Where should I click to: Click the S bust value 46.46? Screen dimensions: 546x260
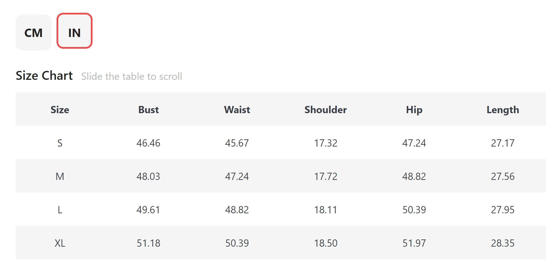pos(148,143)
